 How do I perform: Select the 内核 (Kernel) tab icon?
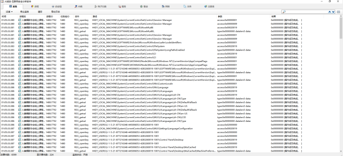[76, 6]
